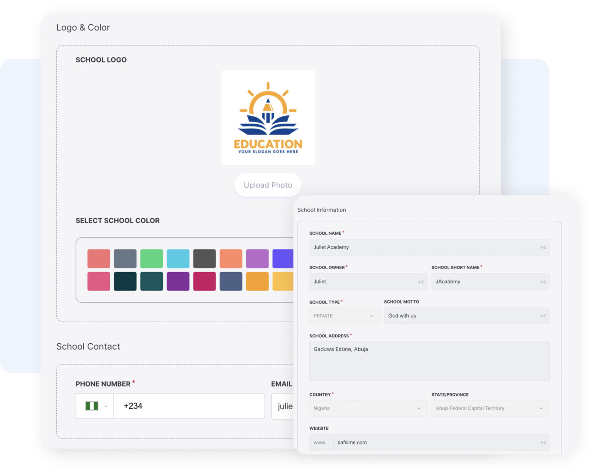Click the School Address text area
The height and width of the screenshot is (473, 594).
[x=429, y=360]
